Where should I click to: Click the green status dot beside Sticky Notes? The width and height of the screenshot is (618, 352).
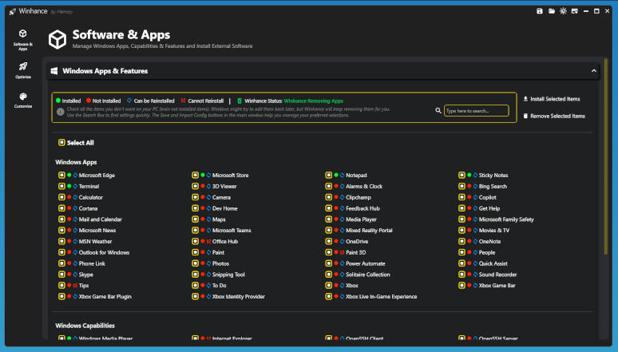point(469,175)
